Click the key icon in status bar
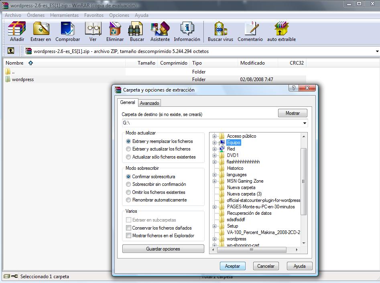This screenshot has height=283, width=380. pos(14,276)
